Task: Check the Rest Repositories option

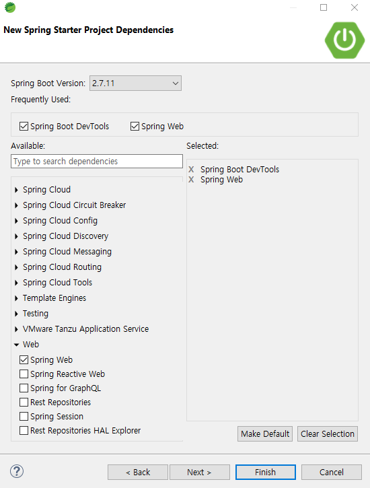Action: pyautogui.click(x=24, y=402)
